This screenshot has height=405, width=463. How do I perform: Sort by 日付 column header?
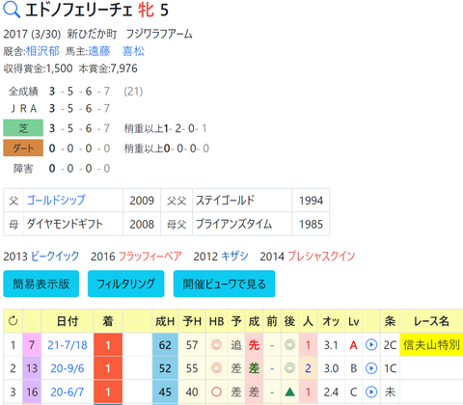tap(68, 321)
